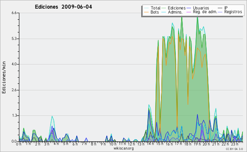Click the y-axis value 1.3
247x152 pixels.
pyautogui.click(x=14, y=115)
